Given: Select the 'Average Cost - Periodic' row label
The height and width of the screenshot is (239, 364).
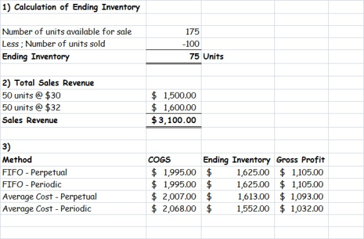Looking at the screenshot, I should pyautogui.click(x=73, y=209).
